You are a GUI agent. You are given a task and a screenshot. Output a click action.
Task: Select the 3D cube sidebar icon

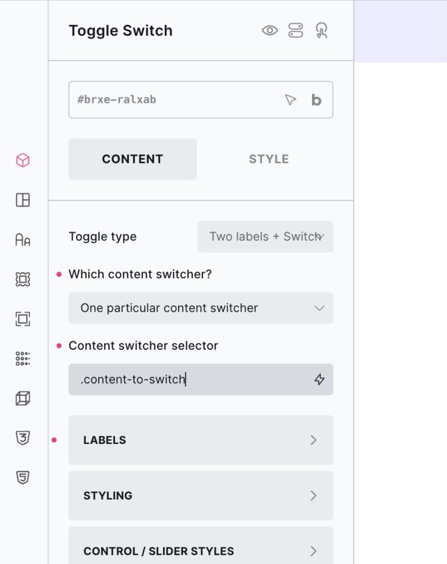pyautogui.click(x=22, y=398)
